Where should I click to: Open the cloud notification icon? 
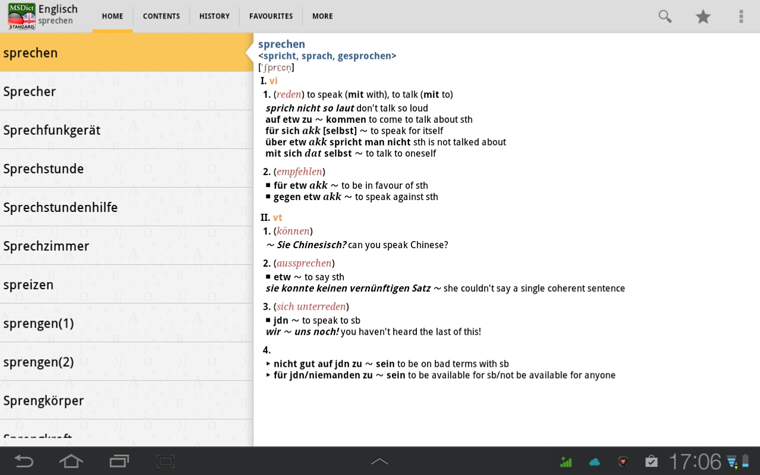point(594,461)
